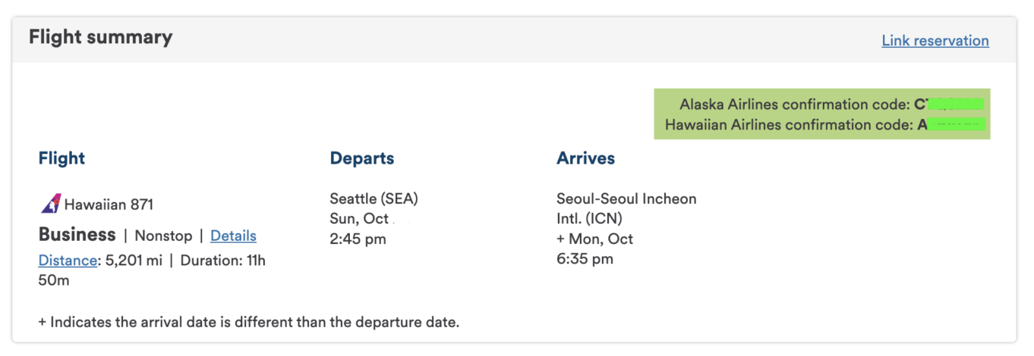1034x356 pixels.
Task: Select the Seattle (SEA) departure airport
Action: (x=374, y=199)
